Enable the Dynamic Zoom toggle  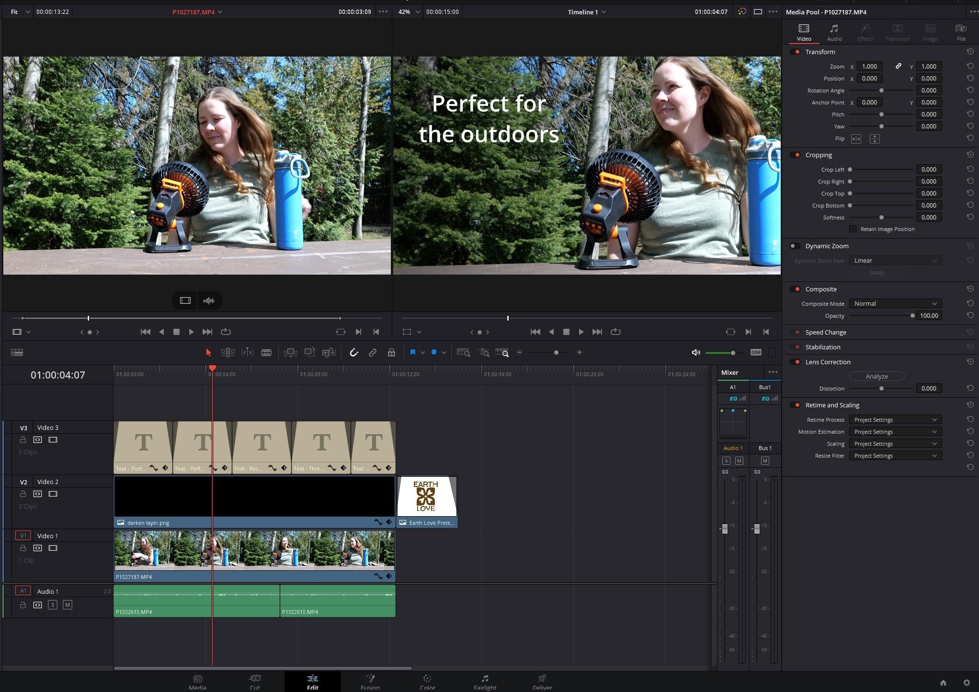795,246
